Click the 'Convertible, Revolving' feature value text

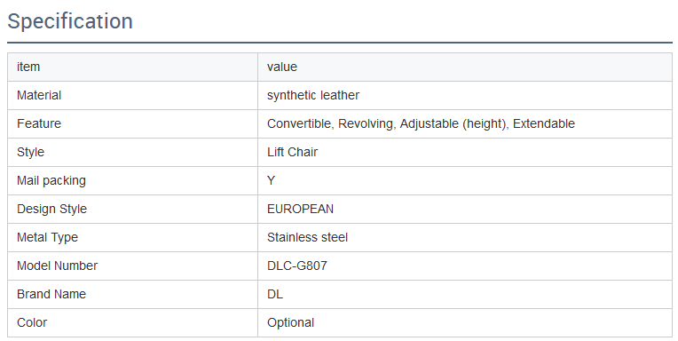[330, 123]
